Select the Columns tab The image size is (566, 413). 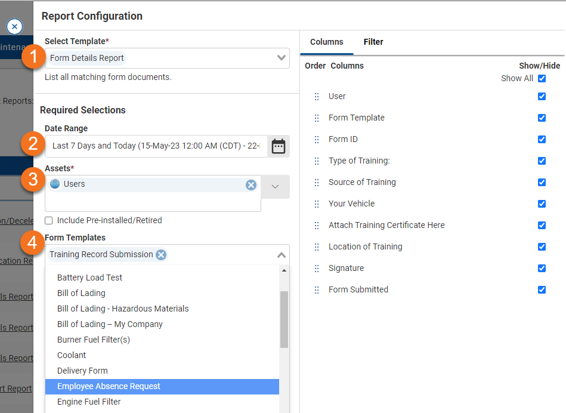pos(326,42)
